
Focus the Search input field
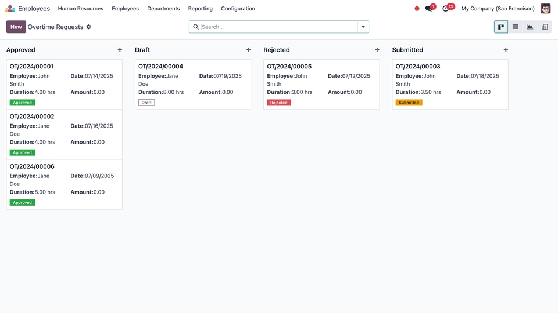coord(278,27)
